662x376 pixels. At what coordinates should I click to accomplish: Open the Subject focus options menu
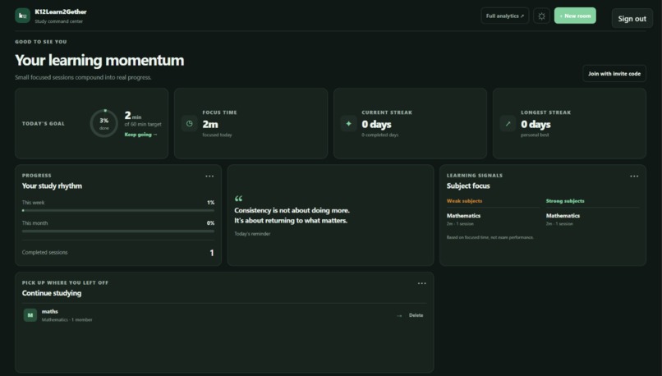point(634,176)
